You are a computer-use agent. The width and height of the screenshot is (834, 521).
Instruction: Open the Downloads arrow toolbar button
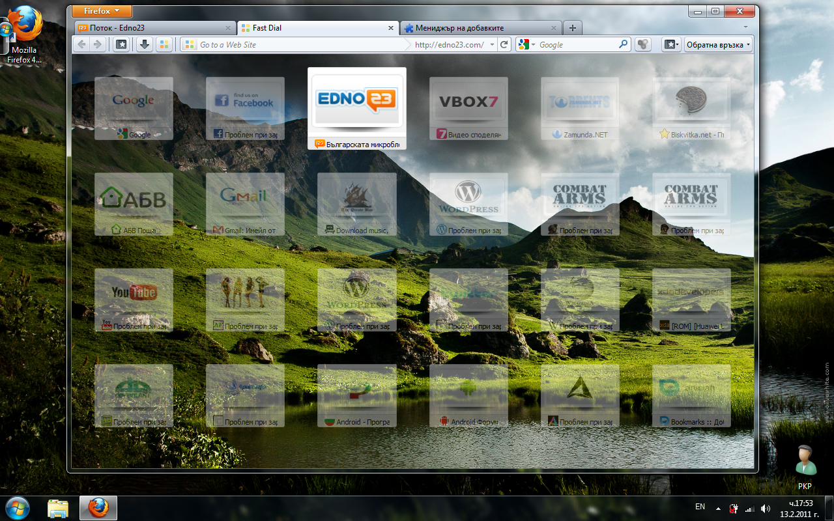144,44
